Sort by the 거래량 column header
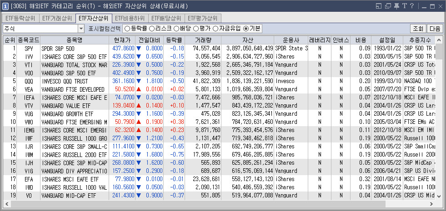 203,40
